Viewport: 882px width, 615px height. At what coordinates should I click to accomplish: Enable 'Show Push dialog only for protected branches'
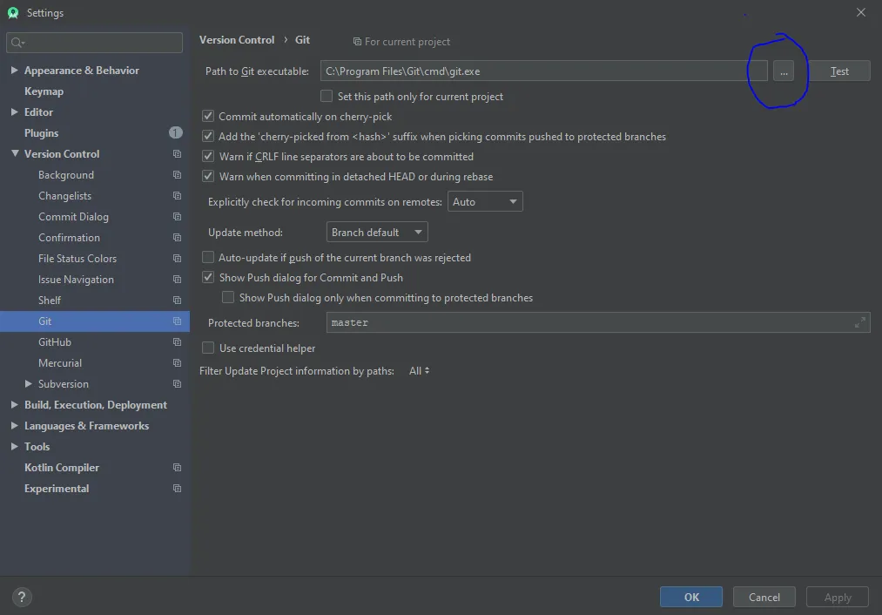(228, 298)
